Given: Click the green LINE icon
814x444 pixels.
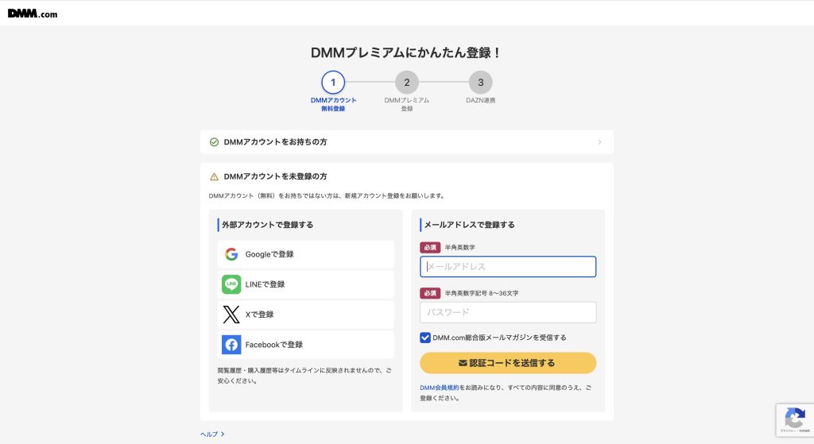Looking at the screenshot, I should pos(231,284).
